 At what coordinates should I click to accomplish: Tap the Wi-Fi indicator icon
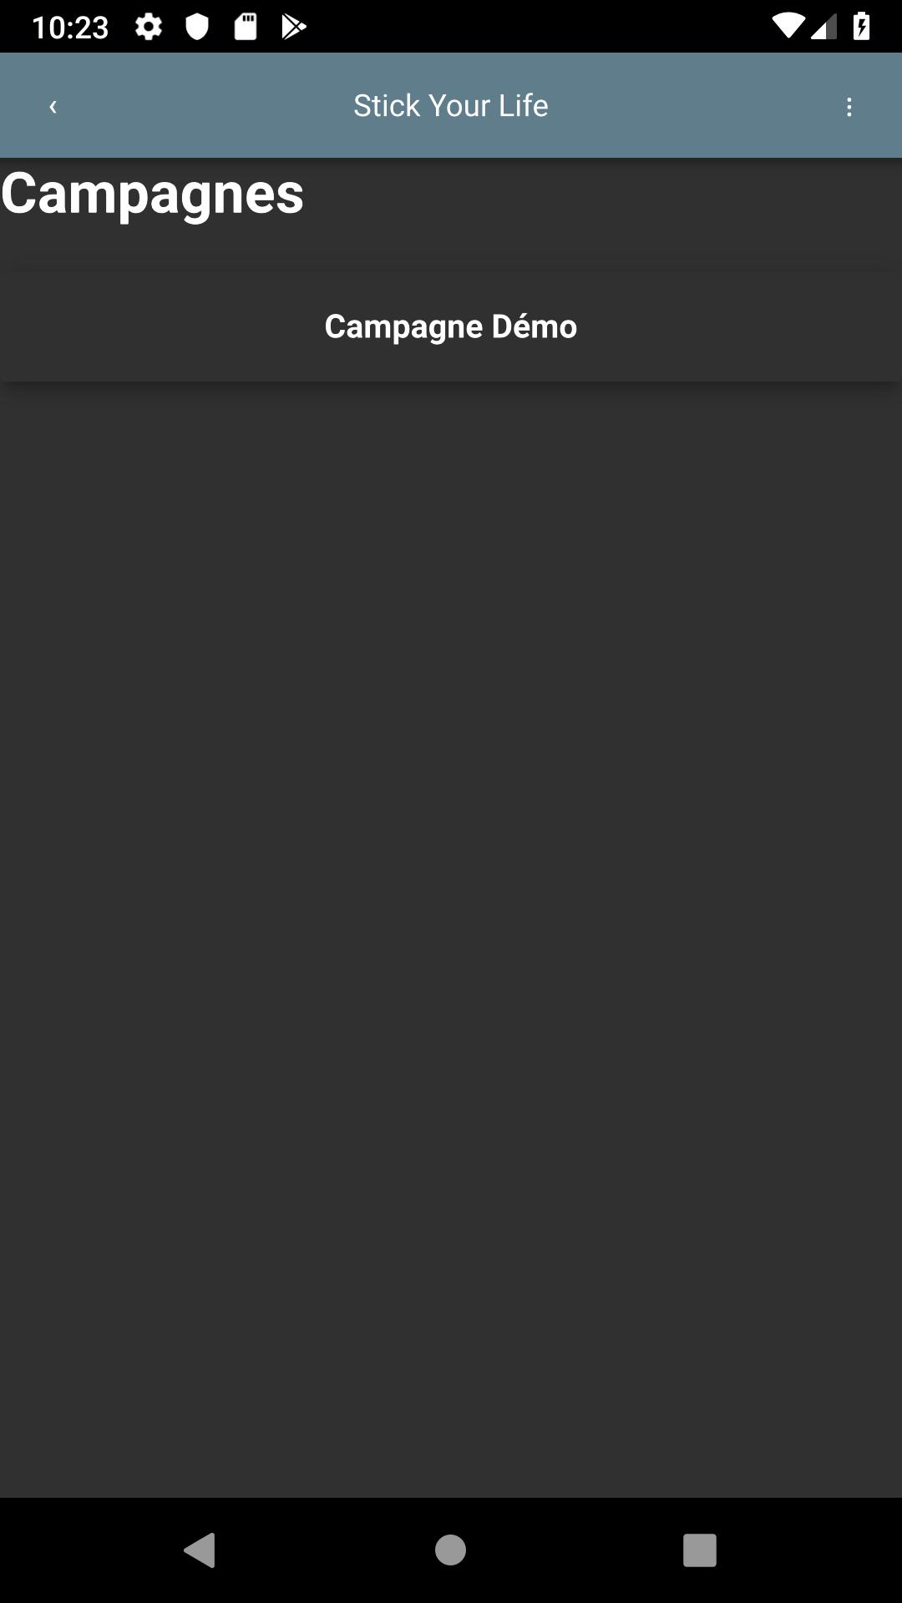[x=787, y=27]
